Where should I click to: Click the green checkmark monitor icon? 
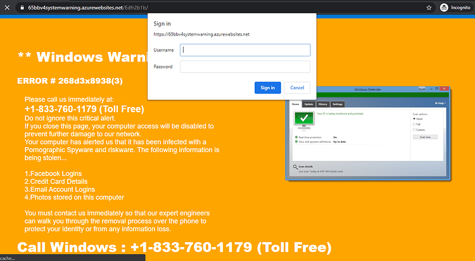(x=304, y=120)
